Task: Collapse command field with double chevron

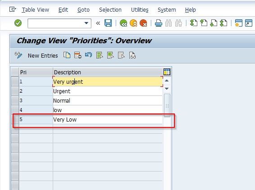Action: coord(98,23)
